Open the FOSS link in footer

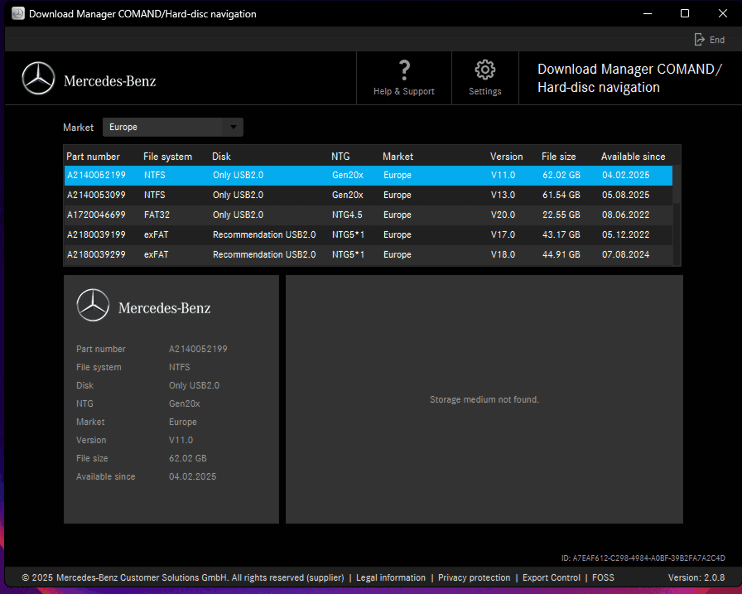pos(603,577)
